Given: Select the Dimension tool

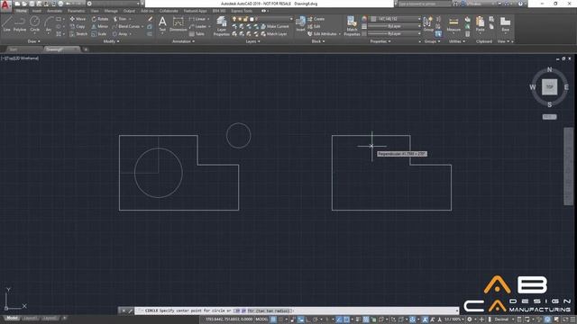Looking at the screenshot, I should (x=179, y=24).
